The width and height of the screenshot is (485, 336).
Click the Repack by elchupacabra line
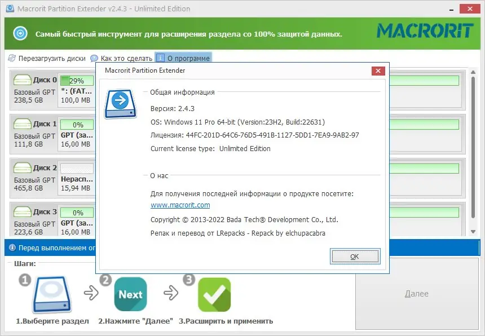click(x=238, y=233)
